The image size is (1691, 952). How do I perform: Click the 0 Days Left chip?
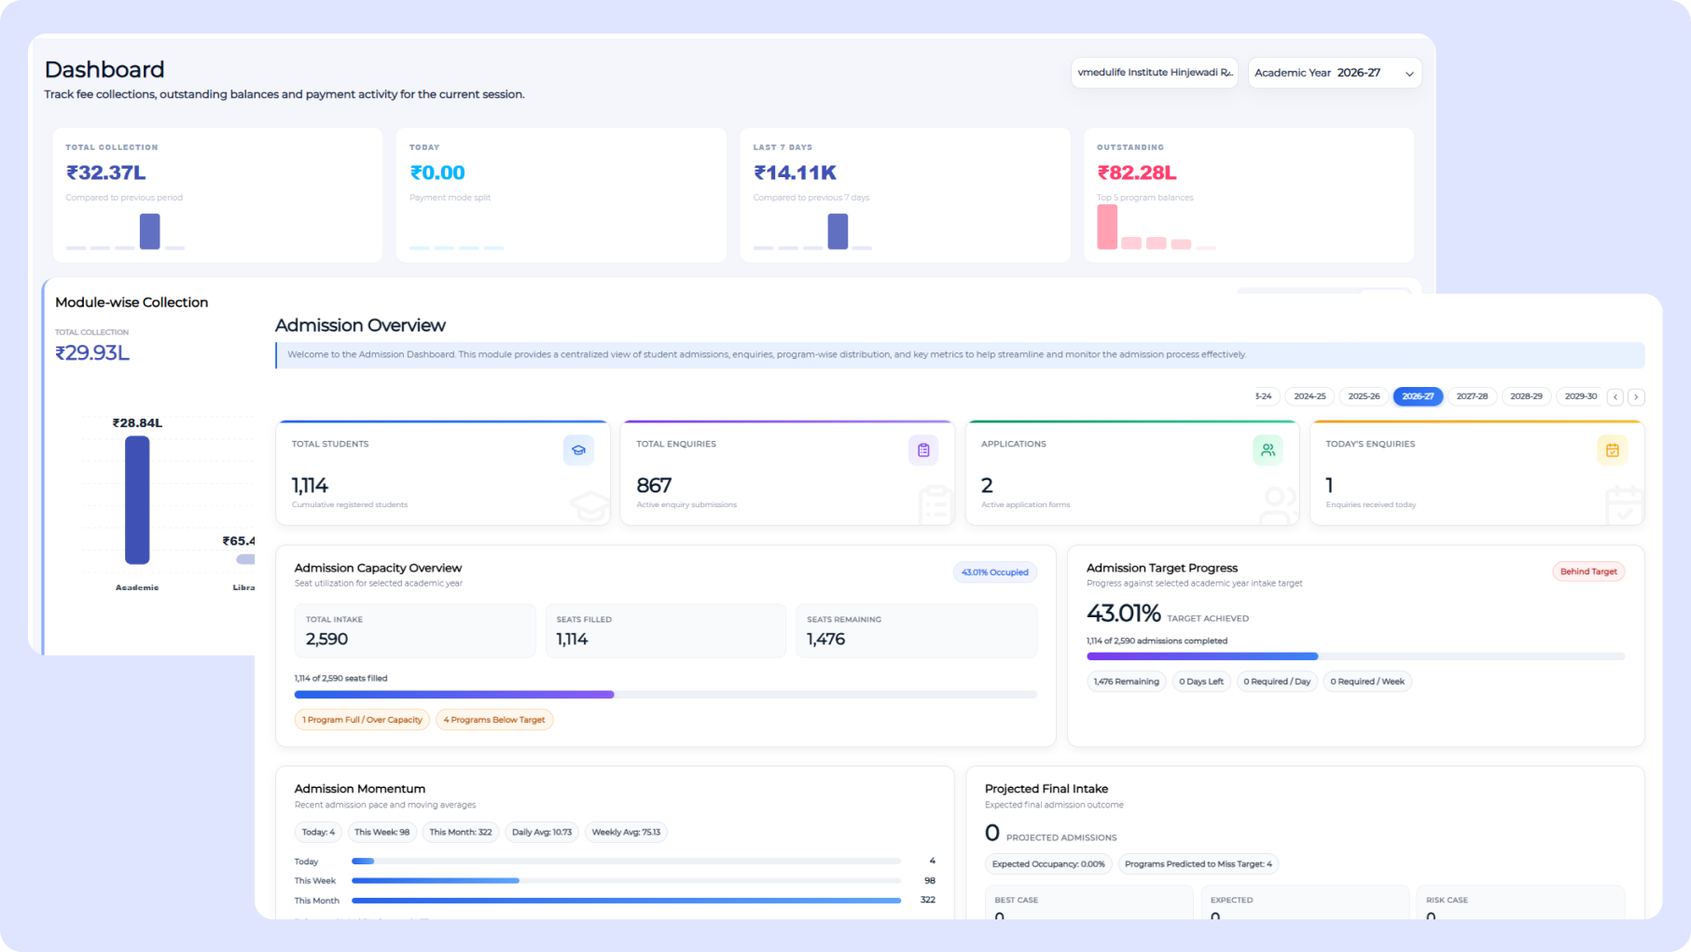tap(1201, 682)
